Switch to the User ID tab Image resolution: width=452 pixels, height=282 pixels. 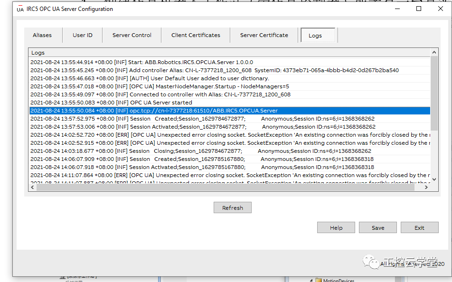coord(83,35)
